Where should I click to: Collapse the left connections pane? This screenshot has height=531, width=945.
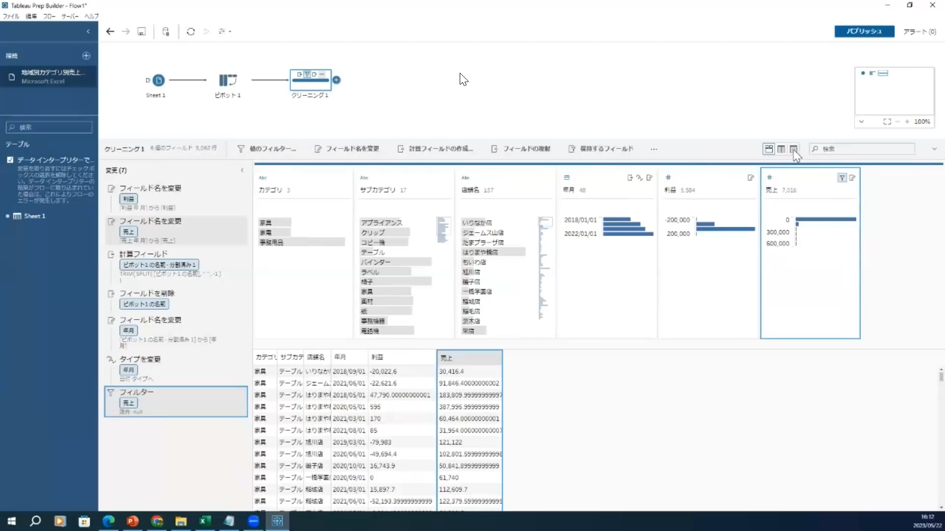[88, 31]
